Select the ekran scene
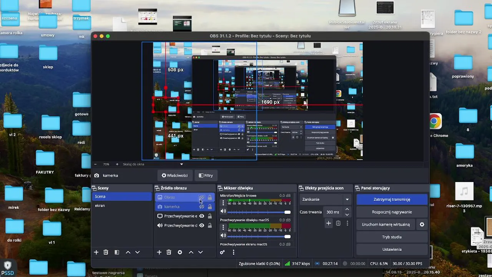Viewport: 492px width, 277px height. click(x=122, y=206)
